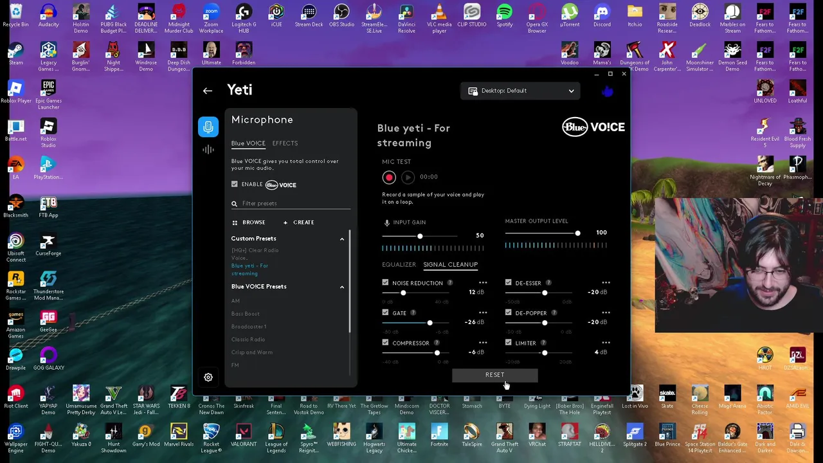Select Classic Radio preset
The image size is (823, 463).
click(x=248, y=340)
